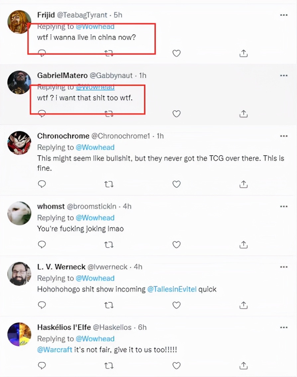View Chronochrome's profile picture
Screen dimensions: 297x377
click(x=19, y=143)
